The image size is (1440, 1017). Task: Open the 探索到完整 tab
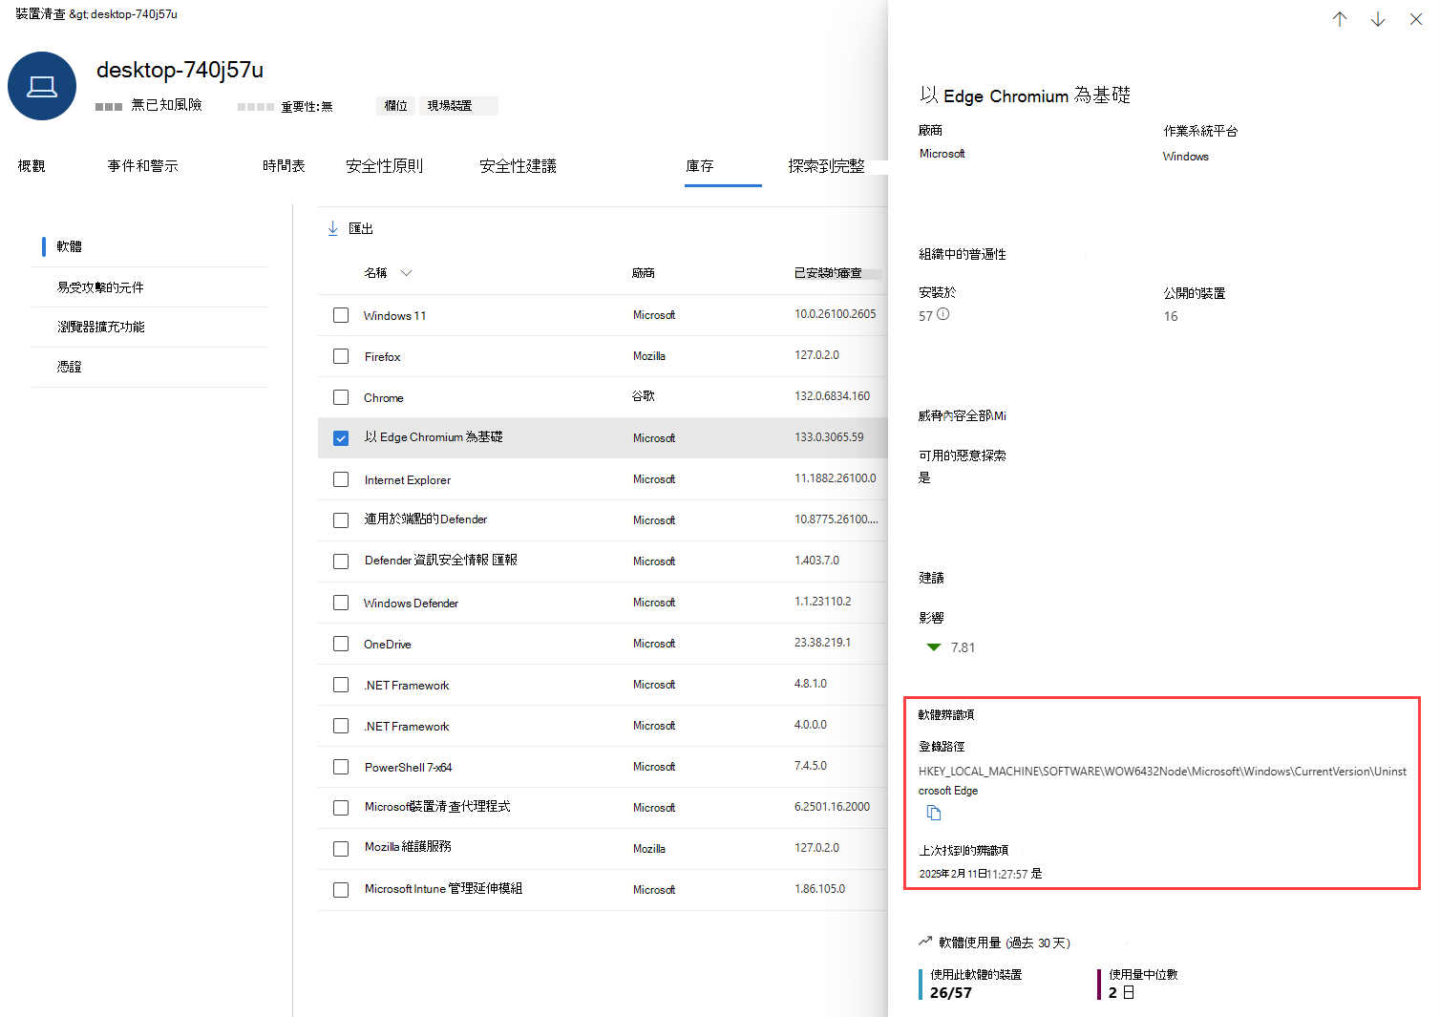(826, 166)
